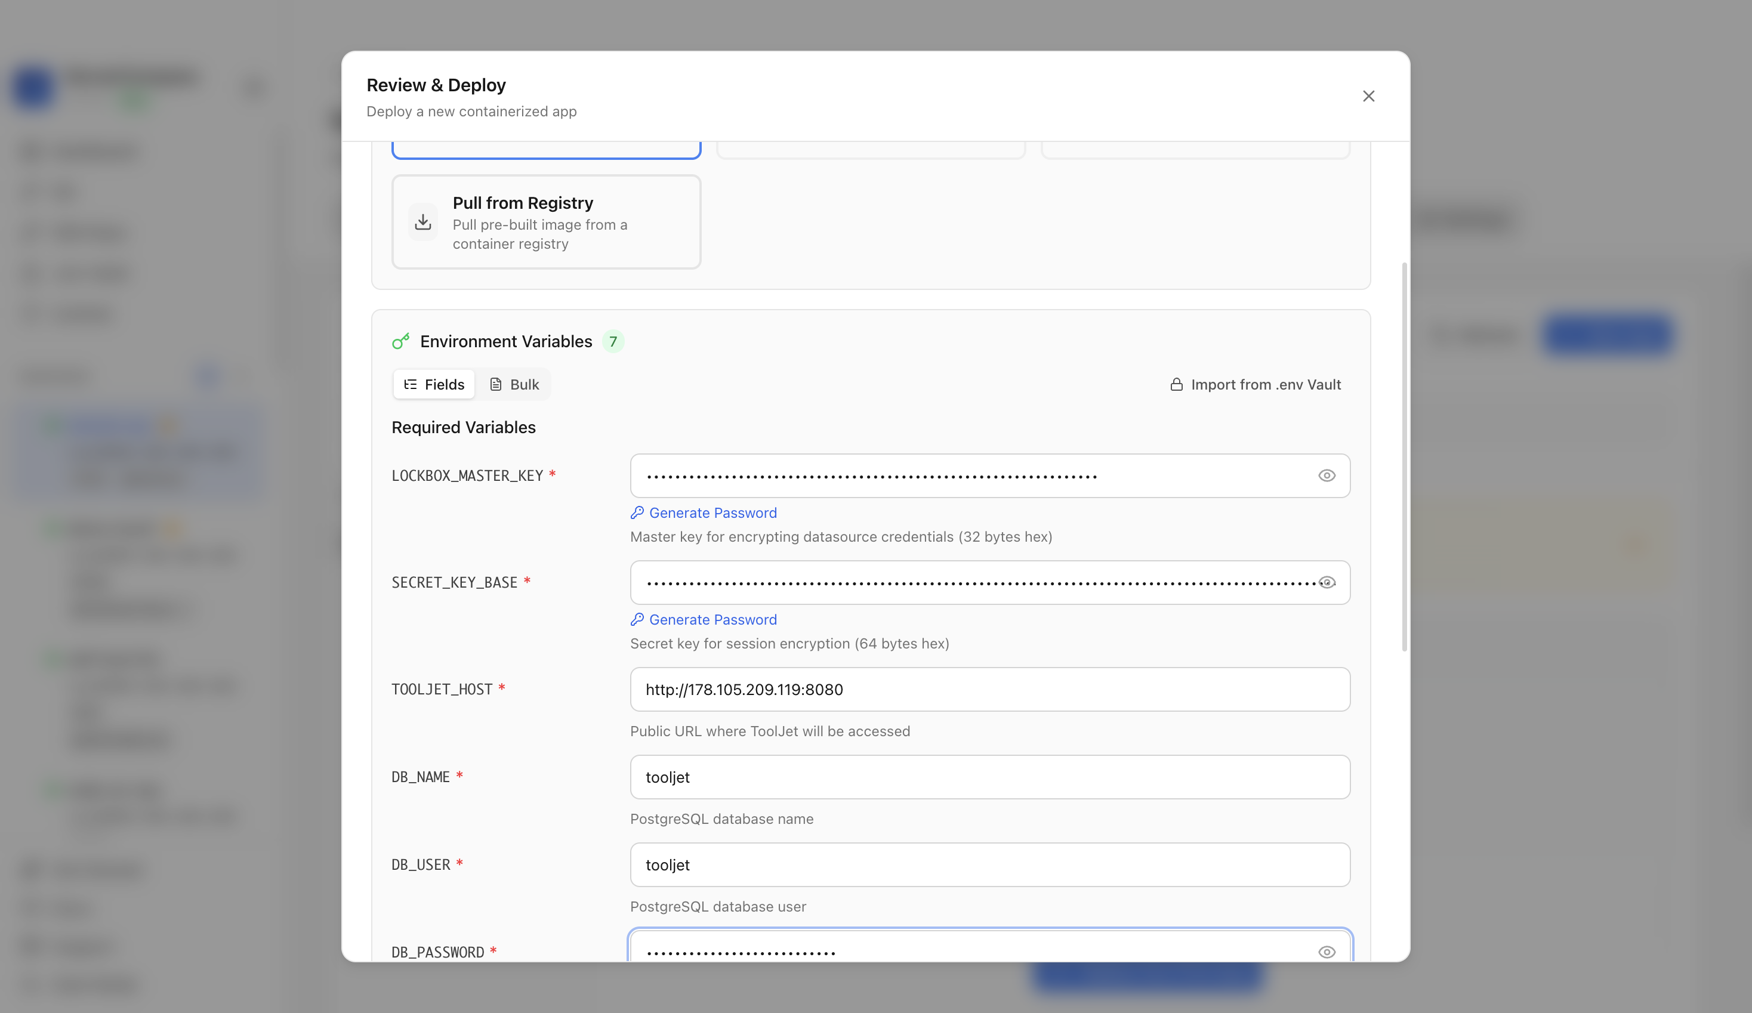Click the Required Variables heading
1752x1013 pixels.
point(464,428)
